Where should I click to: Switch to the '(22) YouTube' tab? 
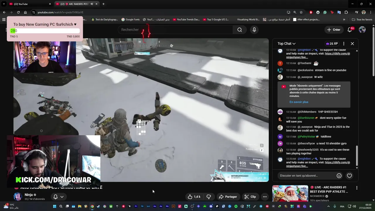[x=29, y=4]
